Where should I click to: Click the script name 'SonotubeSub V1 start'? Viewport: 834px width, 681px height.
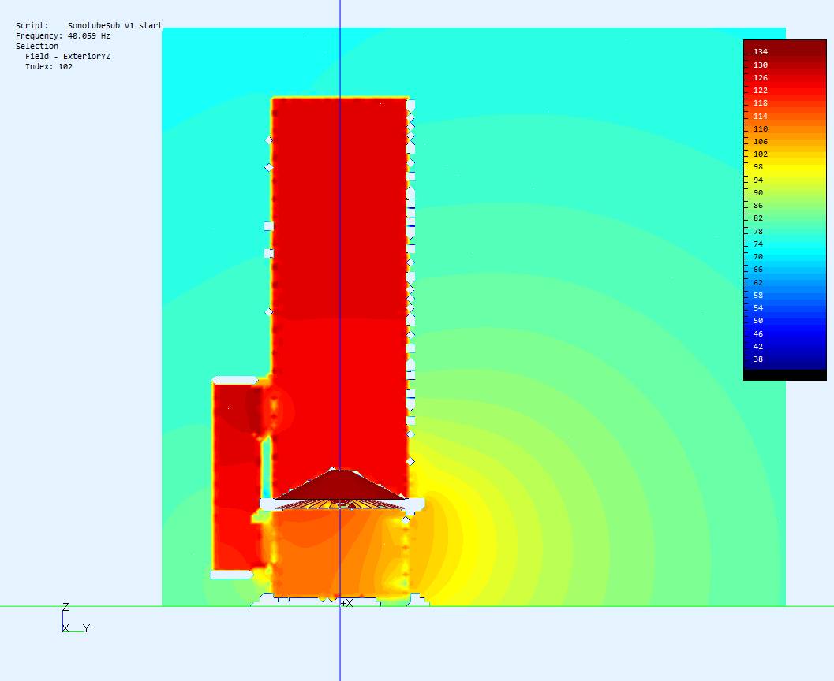click(115, 25)
